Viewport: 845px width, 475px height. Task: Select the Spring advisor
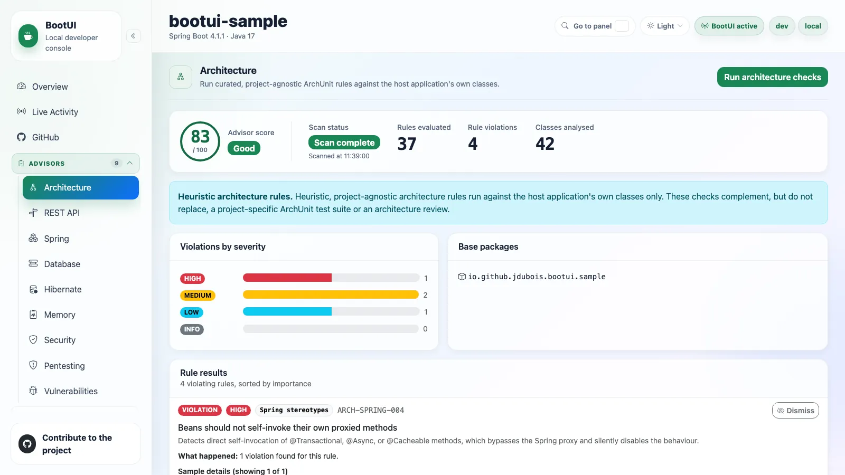pyautogui.click(x=81, y=239)
